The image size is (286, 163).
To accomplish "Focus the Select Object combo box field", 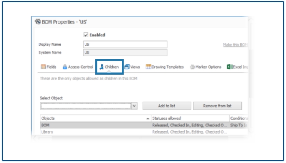I will coord(86,106).
